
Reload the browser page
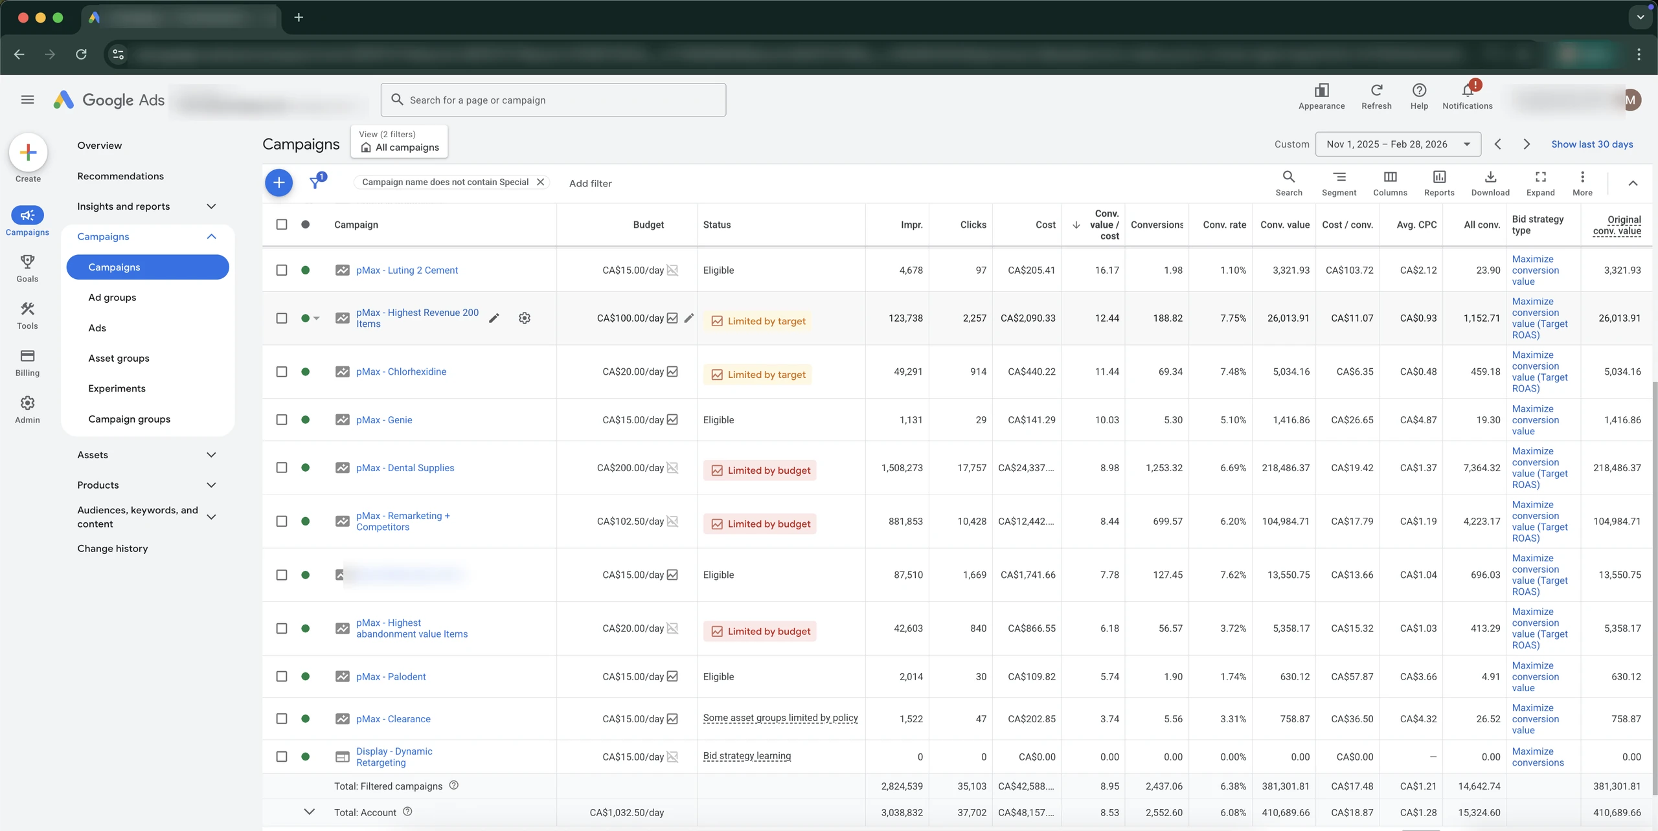point(81,54)
